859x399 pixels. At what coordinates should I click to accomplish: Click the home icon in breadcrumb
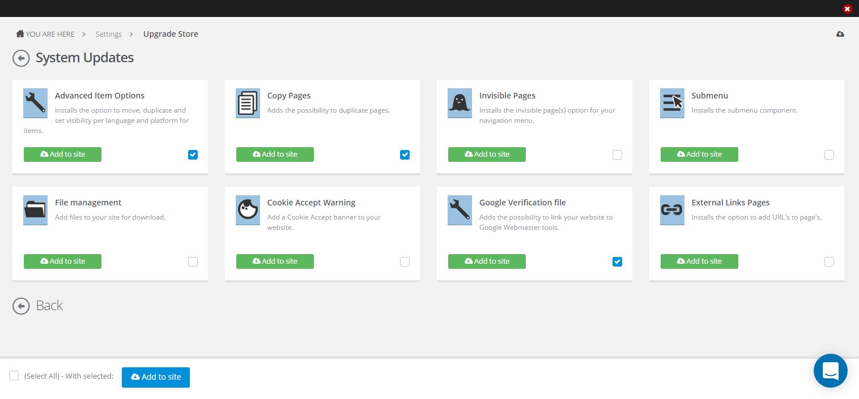pyautogui.click(x=20, y=34)
